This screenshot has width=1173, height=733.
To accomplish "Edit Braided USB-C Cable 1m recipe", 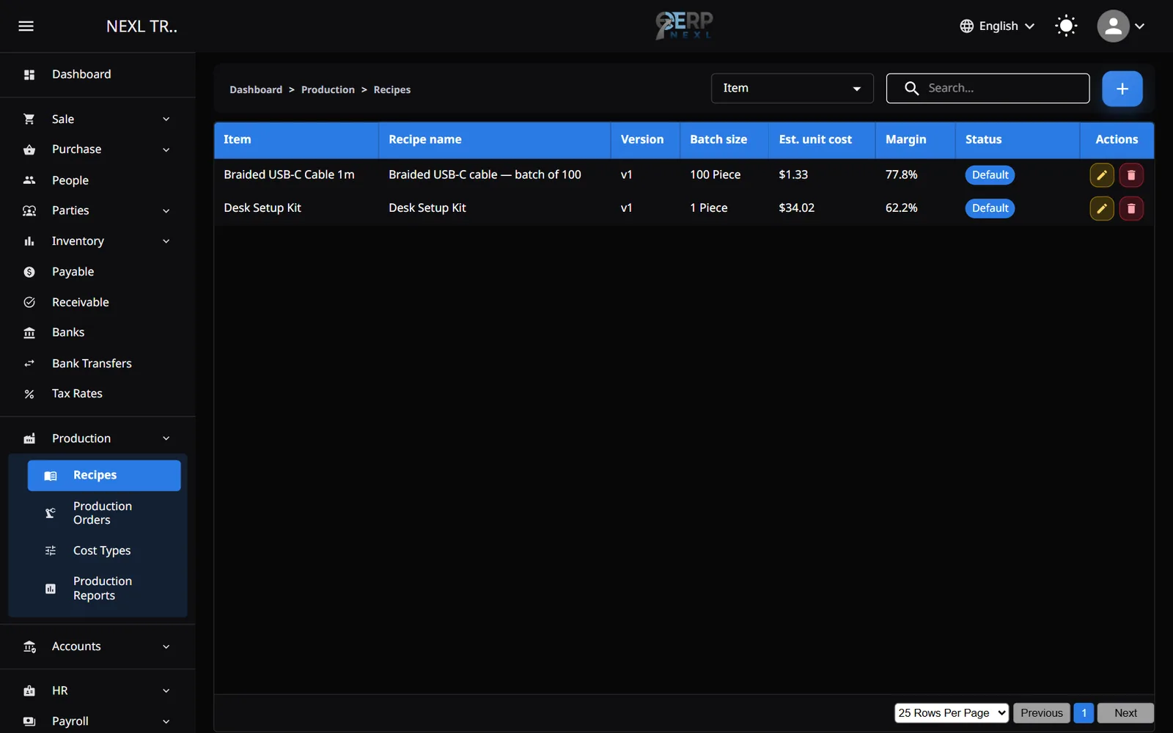I will [1101, 175].
